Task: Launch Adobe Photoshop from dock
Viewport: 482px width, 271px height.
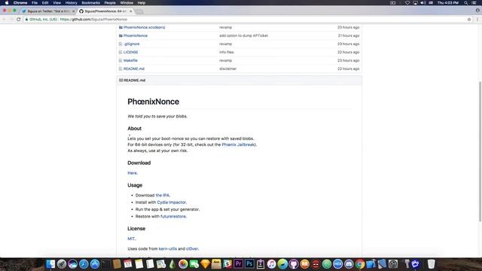Action: pos(249,264)
